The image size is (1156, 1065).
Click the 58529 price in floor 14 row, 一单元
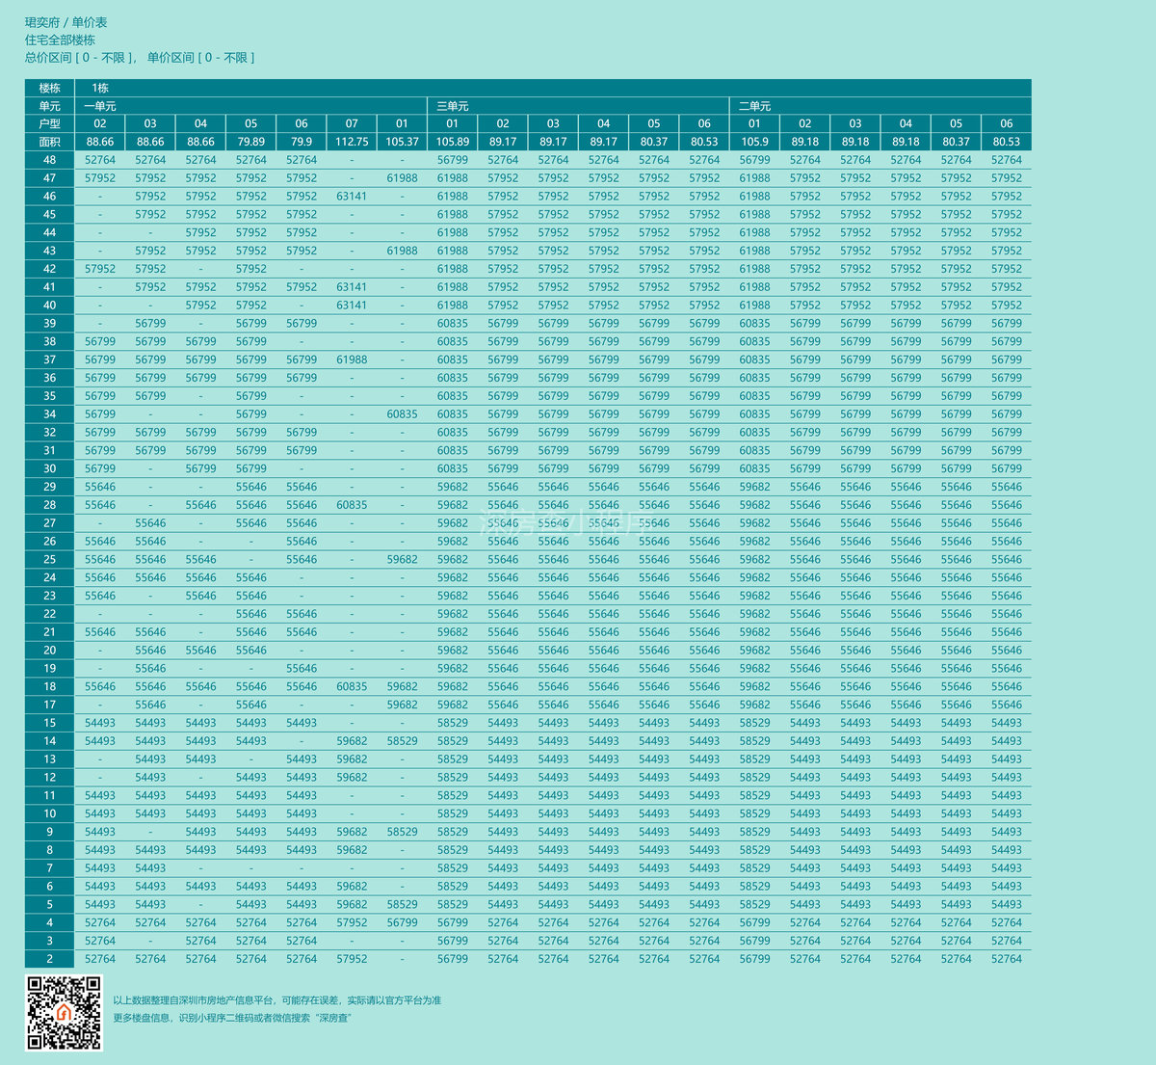pyautogui.click(x=402, y=741)
